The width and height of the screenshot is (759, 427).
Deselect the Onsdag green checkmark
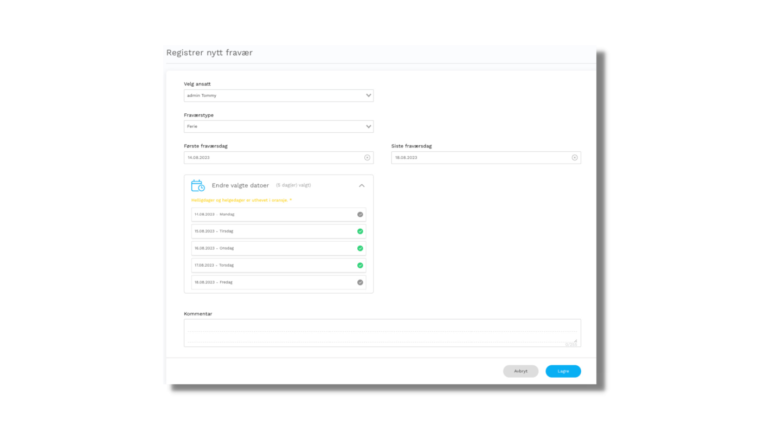360,248
